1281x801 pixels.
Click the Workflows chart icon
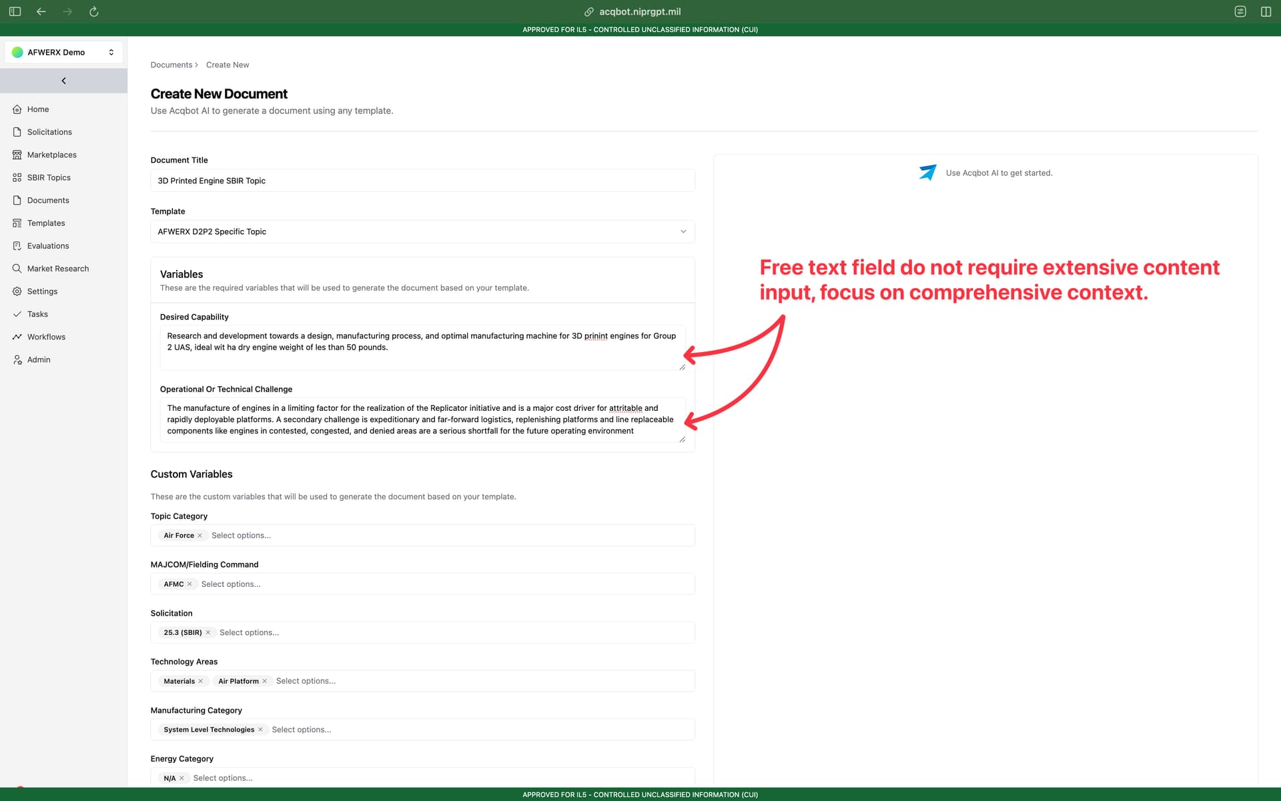(17, 337)
